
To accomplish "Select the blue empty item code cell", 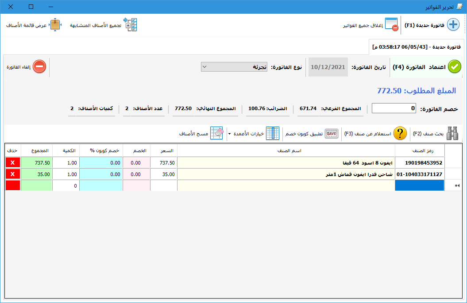I will (419, 186).
